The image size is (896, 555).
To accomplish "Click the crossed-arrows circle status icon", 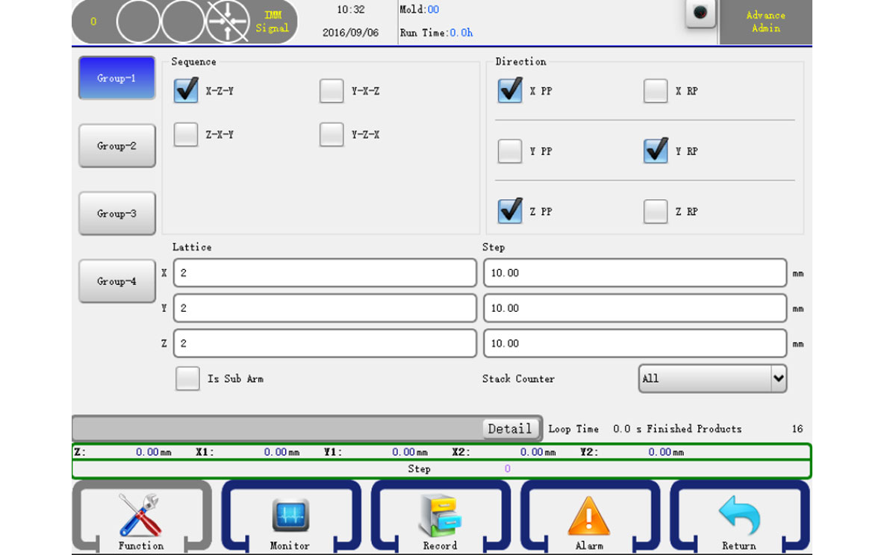I will pos(228,22).
